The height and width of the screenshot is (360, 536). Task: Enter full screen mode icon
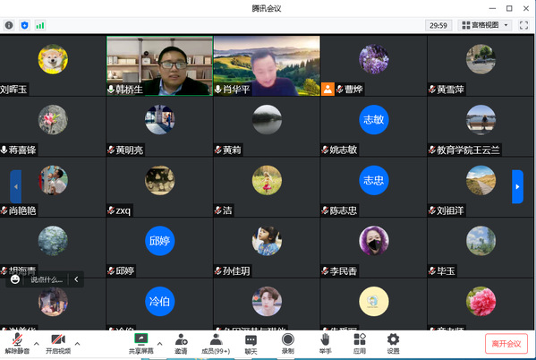[523, 25]
